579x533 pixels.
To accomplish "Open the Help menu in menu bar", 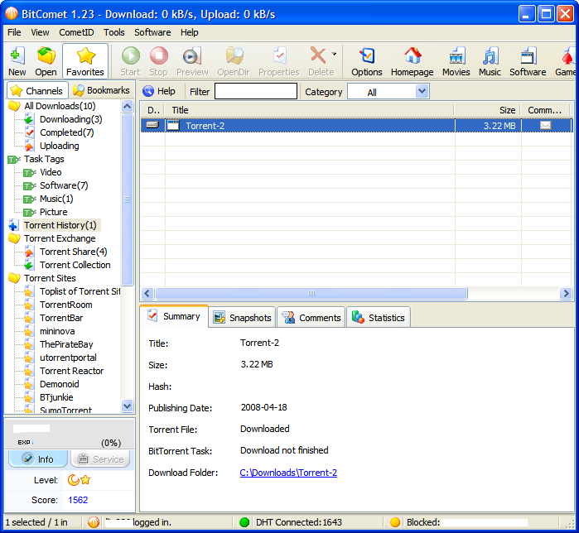I will pos(190,32).
